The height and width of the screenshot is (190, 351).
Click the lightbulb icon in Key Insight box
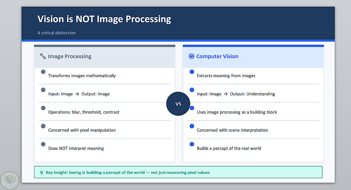click(41, 172)
